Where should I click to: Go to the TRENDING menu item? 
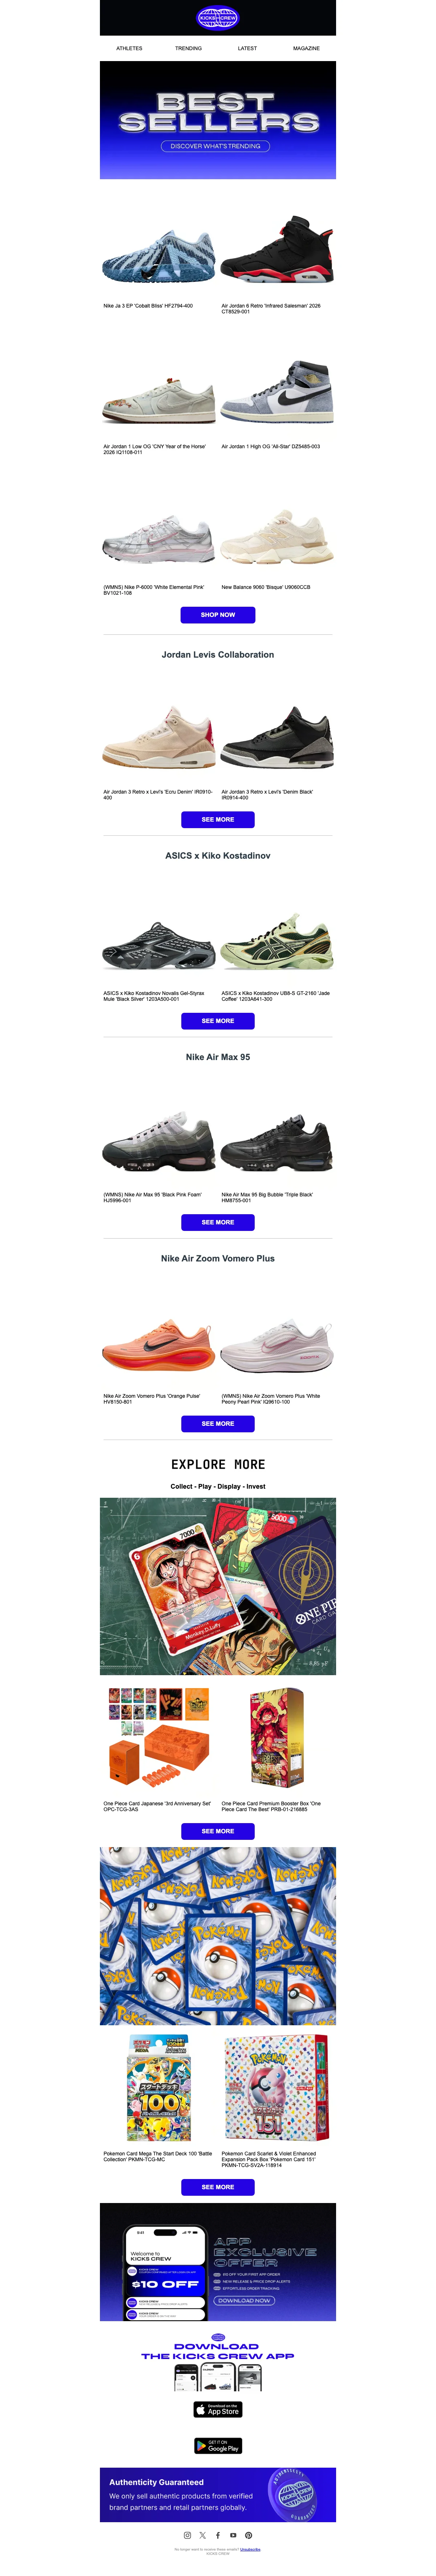pos(188,48)
